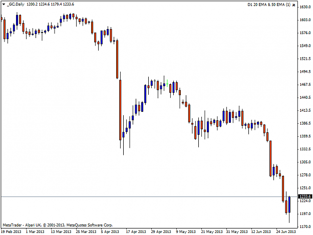313x235 pixels.
Task: Click the MetaTrader Alpari UK copyright text
Action: click(x=58, y=225)
